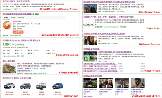Open the 巴黎的最新相关信息 heading link
The image size is (162, 98).
tap(91, 49)
